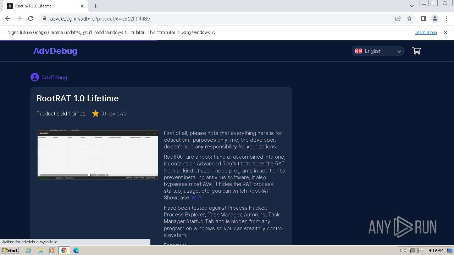Screen dimensions: 454x255
Task: Launch Internet Explorer from taskbar
Action: pyautogui.click(x=28, y=250)
